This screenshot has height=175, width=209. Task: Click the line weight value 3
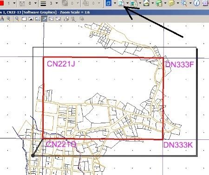click(51, 3)
